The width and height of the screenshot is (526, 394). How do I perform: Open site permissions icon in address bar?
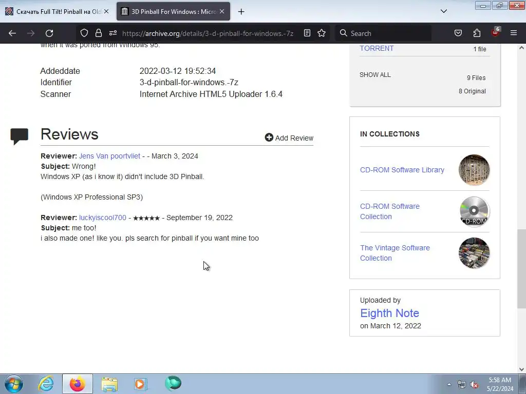coord(112,33)
